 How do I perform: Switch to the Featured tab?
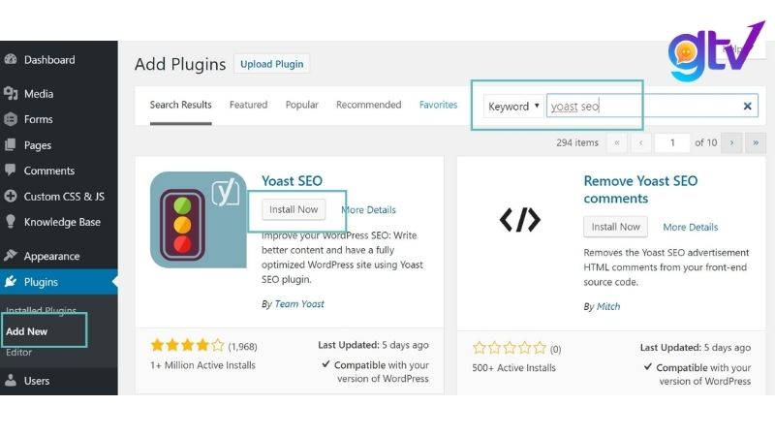point(248,105)
